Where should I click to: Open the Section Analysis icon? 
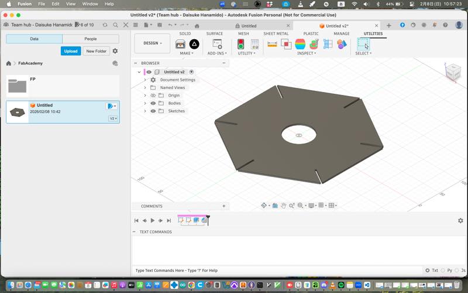tap(328, 44)
